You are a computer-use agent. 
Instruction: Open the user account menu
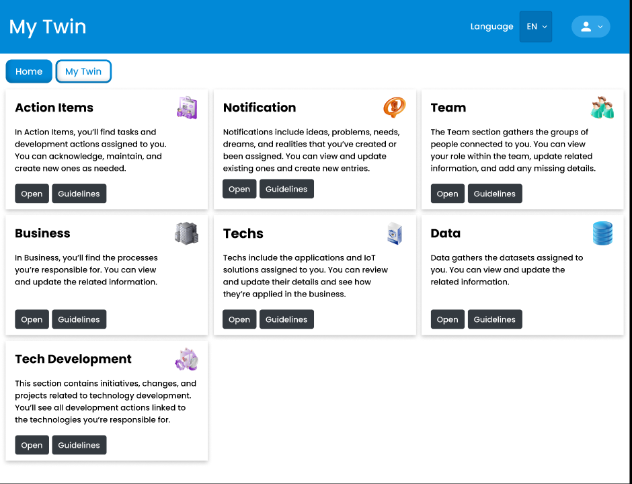point(590,26)
